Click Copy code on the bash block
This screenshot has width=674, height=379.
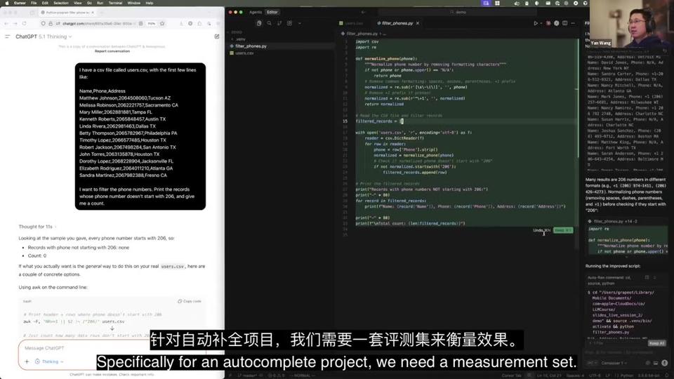(190, 301)
